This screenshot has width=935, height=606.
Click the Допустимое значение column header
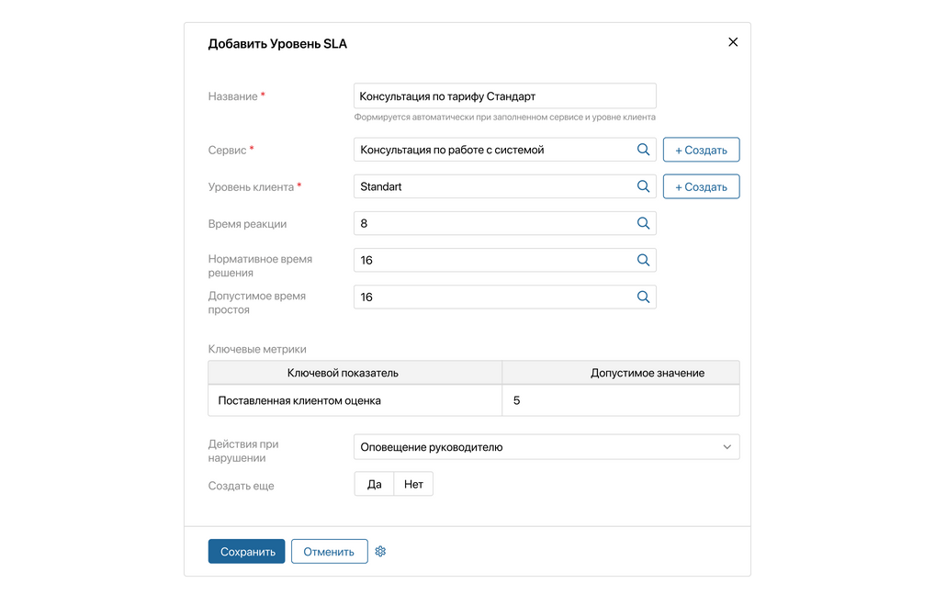pyautogui.click(x=621, y=373)
